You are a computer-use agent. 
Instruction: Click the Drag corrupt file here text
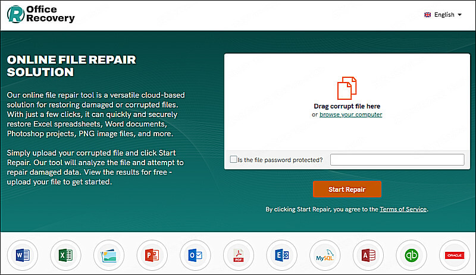[x=347, y=106]
